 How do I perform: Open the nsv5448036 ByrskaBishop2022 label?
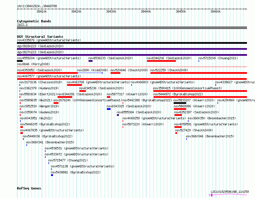tap(48, 136)
